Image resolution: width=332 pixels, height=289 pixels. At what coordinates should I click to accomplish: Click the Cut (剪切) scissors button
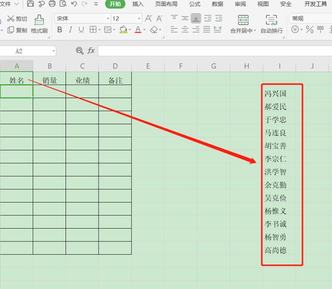[17, 19]
